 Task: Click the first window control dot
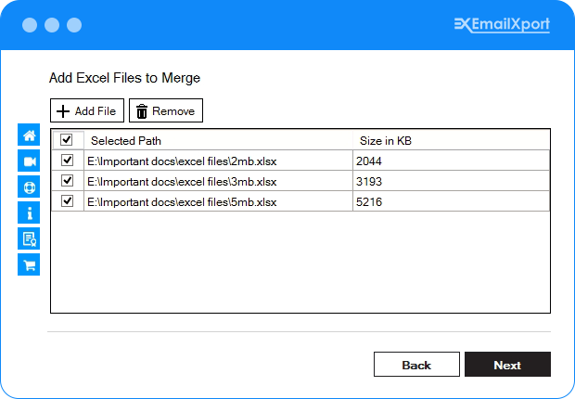(30, 25)
